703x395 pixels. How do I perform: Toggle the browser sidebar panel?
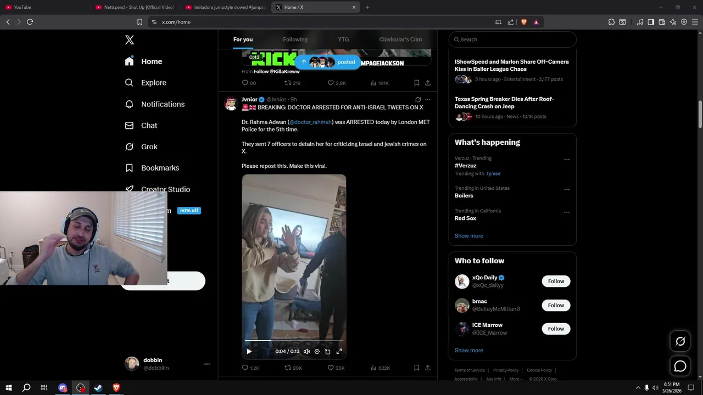coord(651,22)
